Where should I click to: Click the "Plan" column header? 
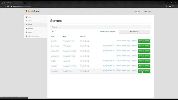[x=65, y=37]
